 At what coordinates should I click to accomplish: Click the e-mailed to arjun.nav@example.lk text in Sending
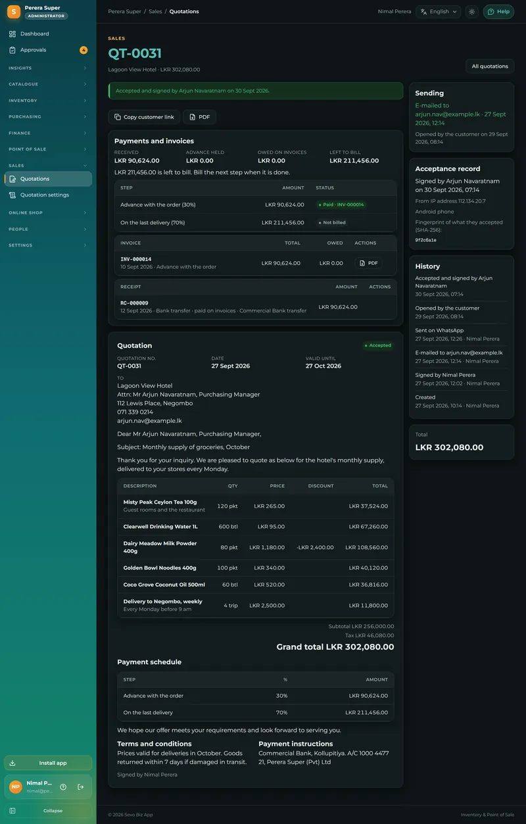[x=460, y=114]
